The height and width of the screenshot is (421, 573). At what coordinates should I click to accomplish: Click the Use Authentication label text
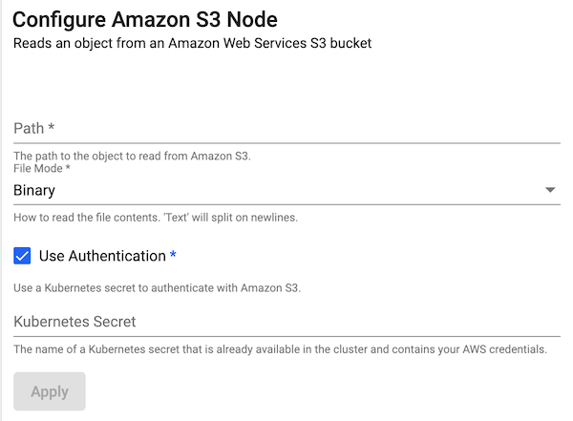(102, 256)
